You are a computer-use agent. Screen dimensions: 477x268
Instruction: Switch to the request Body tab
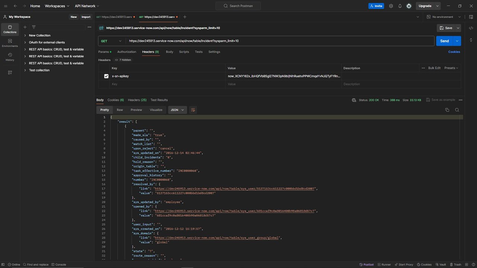[170, 52]
